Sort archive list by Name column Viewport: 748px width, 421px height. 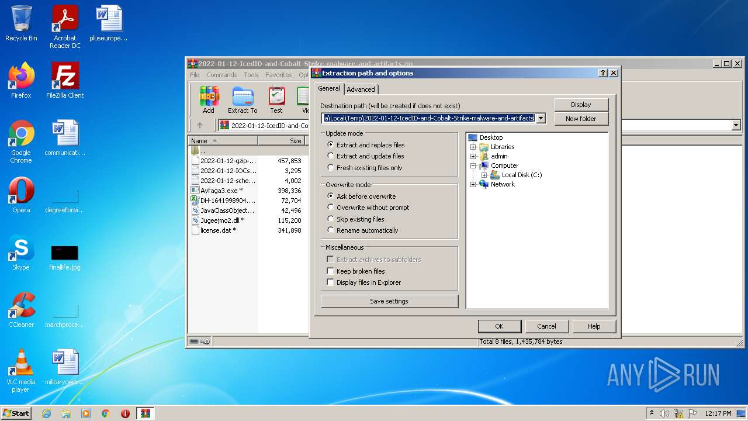(x=223, y=141)
